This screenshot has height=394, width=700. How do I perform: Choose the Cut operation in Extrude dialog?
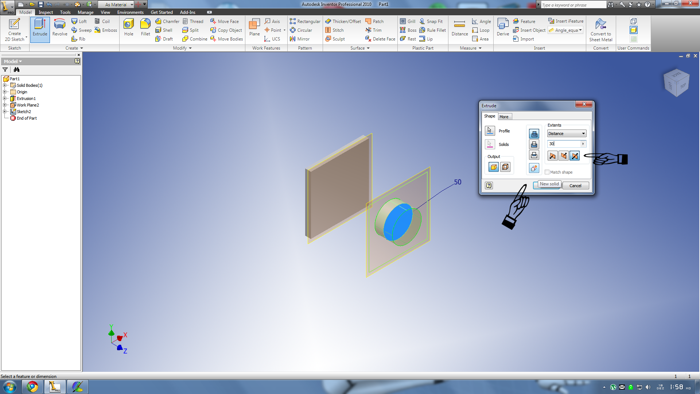coord(534,144)
